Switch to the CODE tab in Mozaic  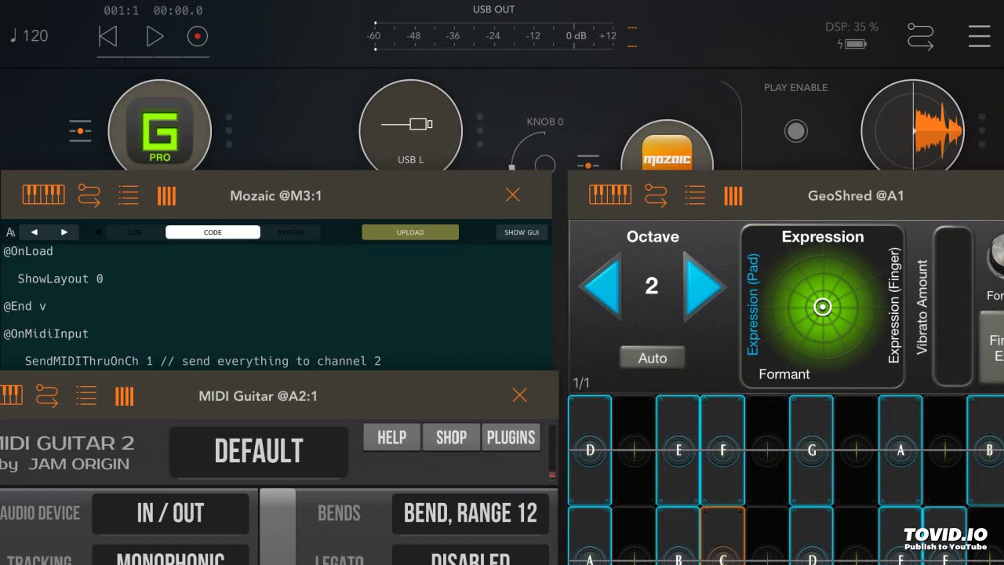(213, 232)
